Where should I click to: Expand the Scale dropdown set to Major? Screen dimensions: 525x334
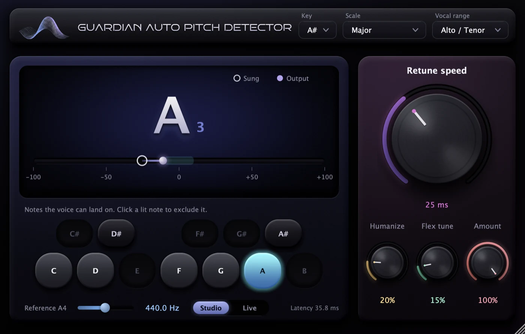(x=384, y=30)
